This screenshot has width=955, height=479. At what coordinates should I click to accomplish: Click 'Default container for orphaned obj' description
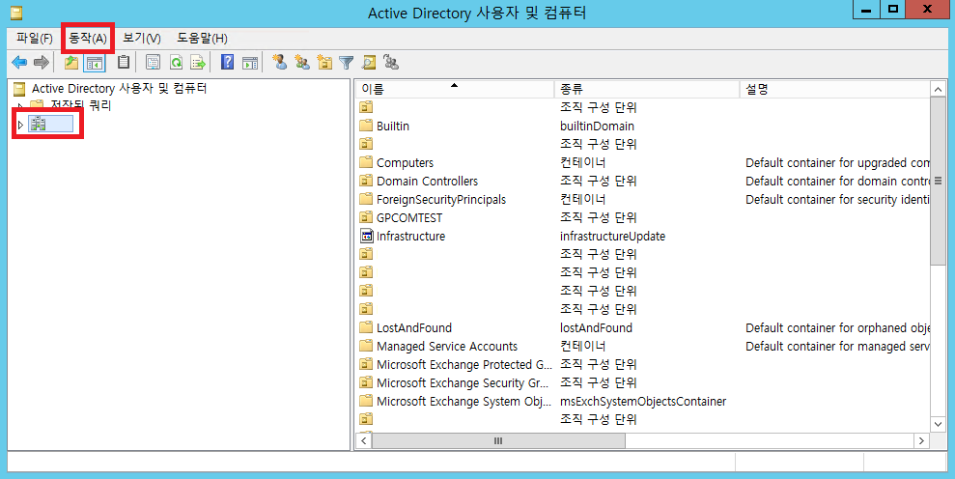click(x=837, y=328)
